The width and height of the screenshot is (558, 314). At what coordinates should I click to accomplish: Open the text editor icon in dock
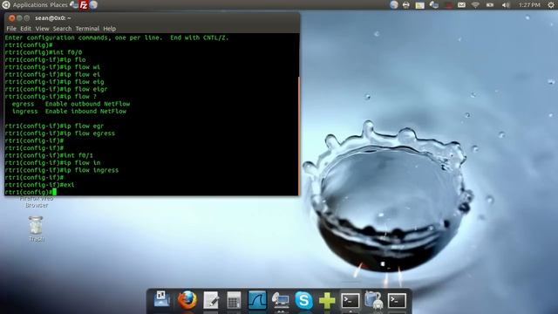tap(211, 300)
